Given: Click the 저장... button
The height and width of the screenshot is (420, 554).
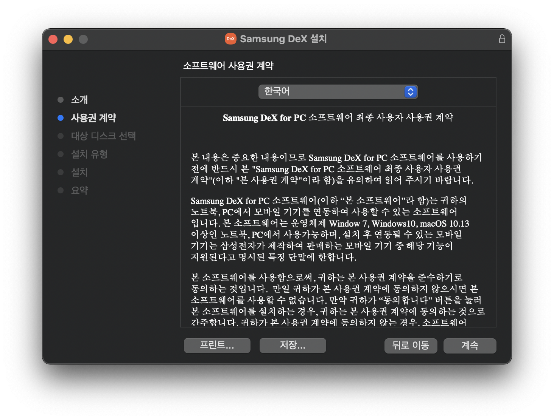Looking at the screenshot, I should pyautogui.click(x=293, y=346).
